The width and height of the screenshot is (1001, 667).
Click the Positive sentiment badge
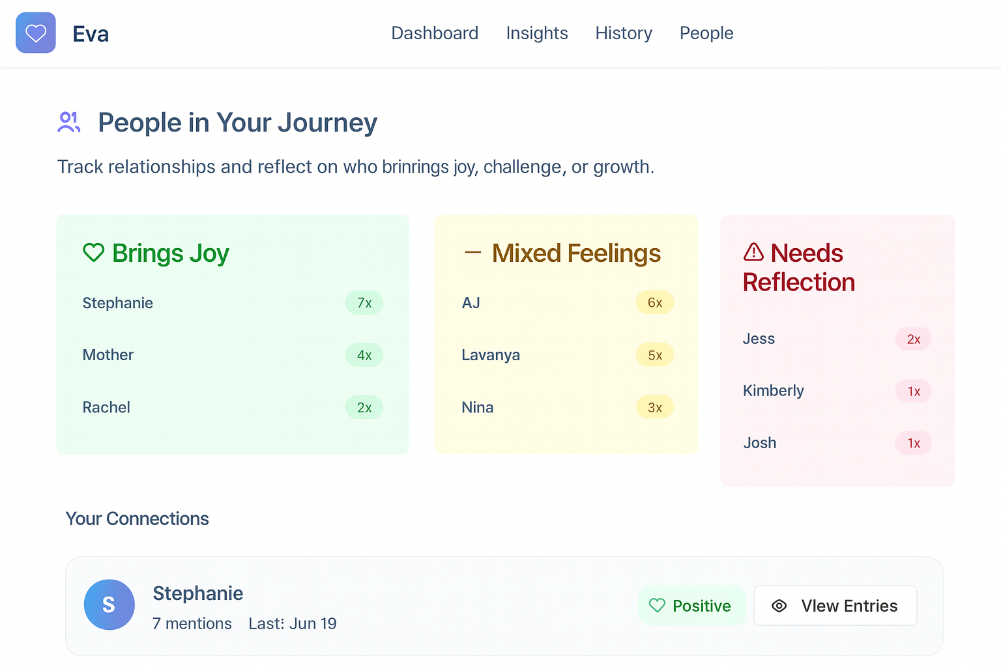[691, 606]
